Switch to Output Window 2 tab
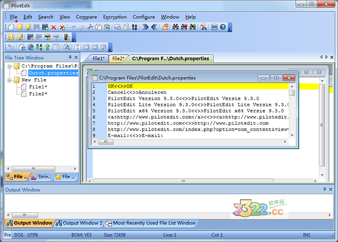The width and height of the screenshot is (338, 242). click(x=80, y=223)
